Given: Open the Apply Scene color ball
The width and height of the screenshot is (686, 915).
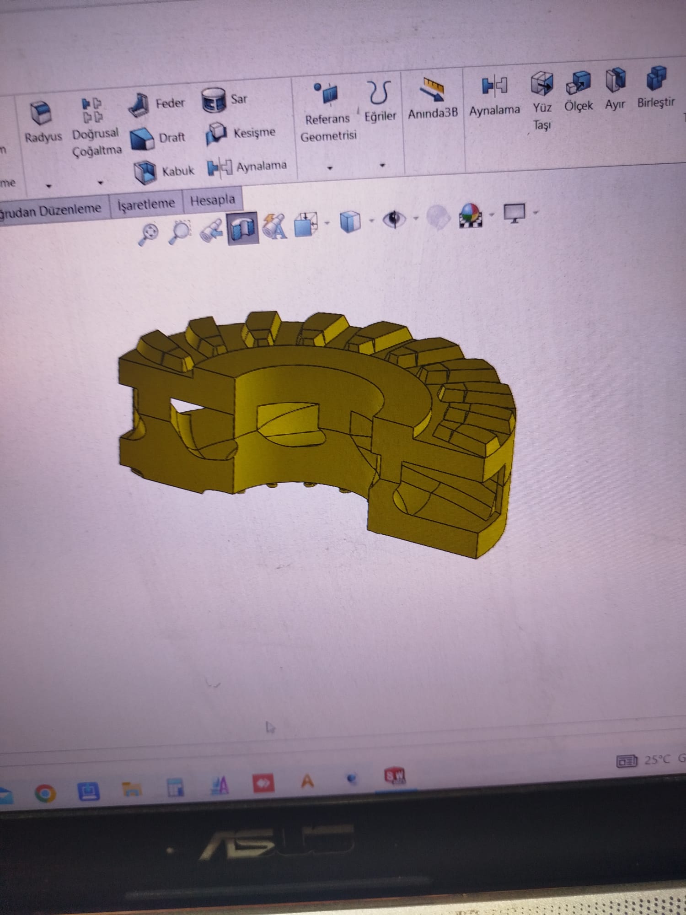Looking at the screenshot, I should [471, 215].
